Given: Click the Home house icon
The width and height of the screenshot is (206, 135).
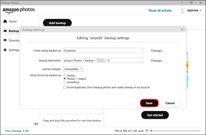Looking at the screenshot, I should (x=5, y=21).
